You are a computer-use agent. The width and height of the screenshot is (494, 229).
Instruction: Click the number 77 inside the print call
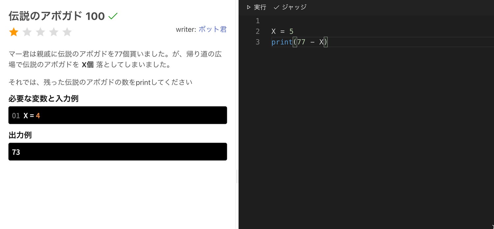[x=301, y=42]
